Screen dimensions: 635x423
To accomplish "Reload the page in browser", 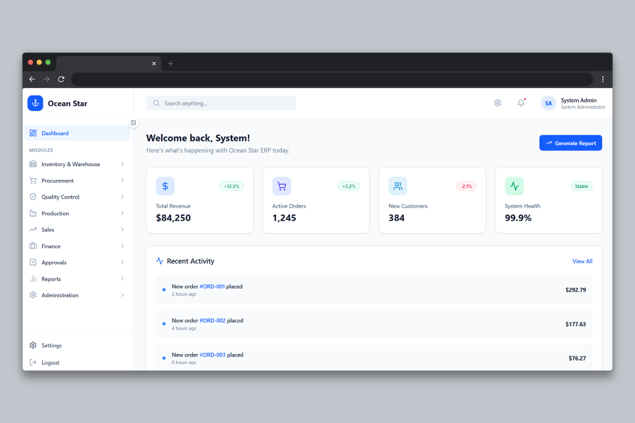I will coord(61,79).
